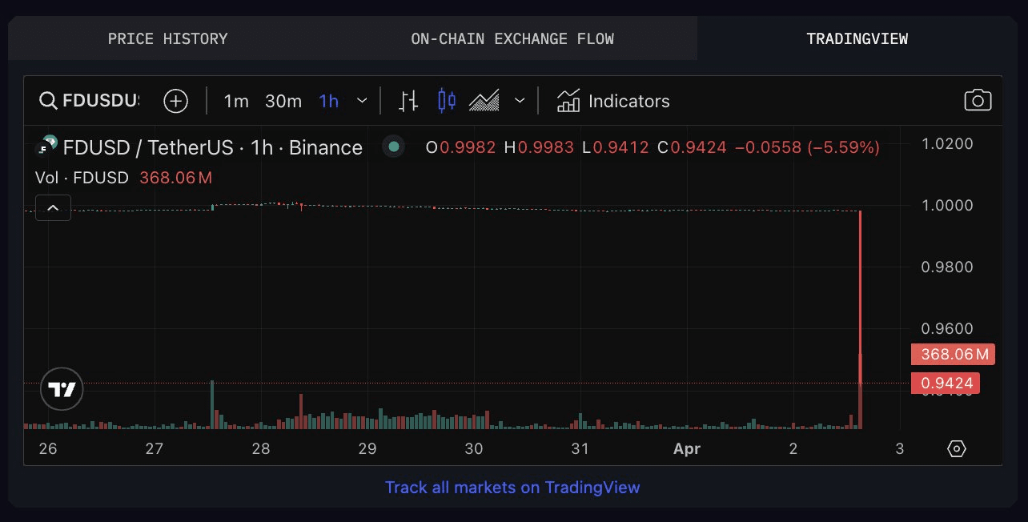Open the ON-CHAIN EXCHANGE FLOW tab
Image resolution: width=1028 pixels, height=522 pixels.
(x=512, y=38)
